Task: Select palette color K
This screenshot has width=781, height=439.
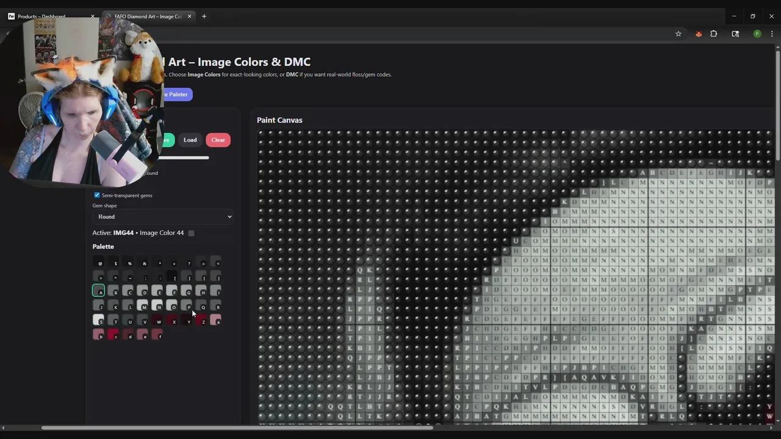Action: click(x=113, y=305)
